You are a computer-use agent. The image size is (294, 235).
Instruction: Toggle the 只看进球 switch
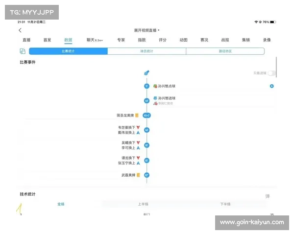(x=271, y=73)
